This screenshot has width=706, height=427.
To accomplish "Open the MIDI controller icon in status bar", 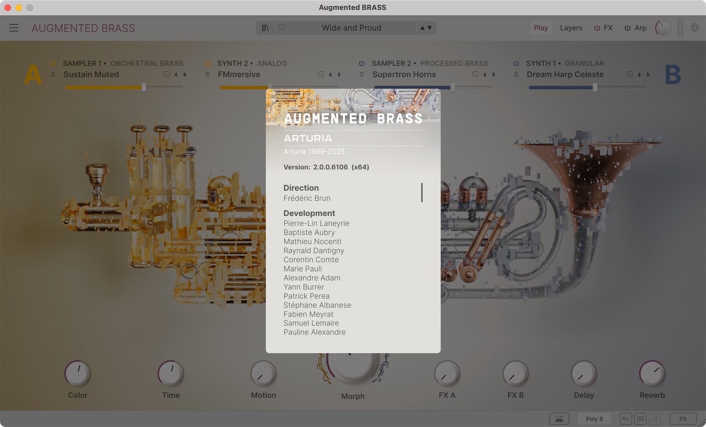I will click(559, 419).
